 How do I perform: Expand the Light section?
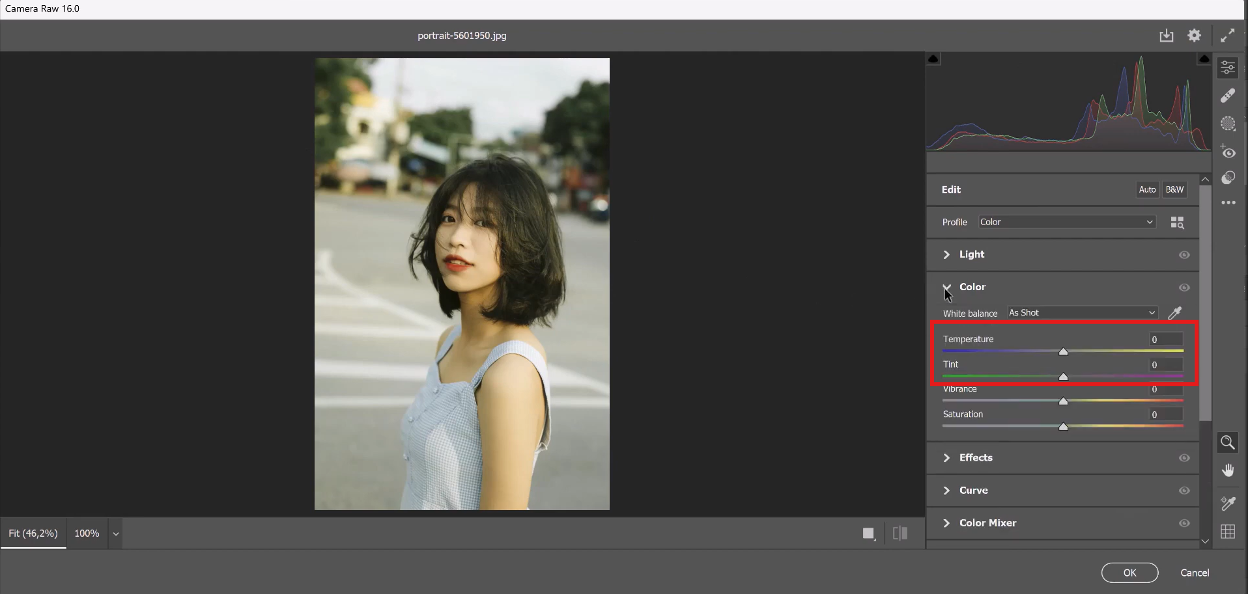tap(946, 254)
